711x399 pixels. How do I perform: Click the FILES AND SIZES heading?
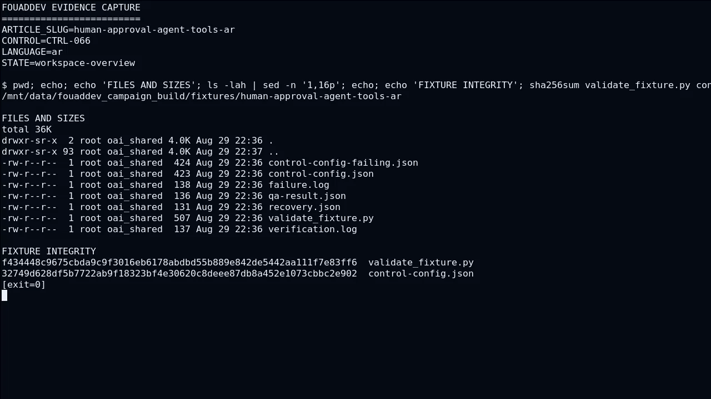tap(43, 118)
